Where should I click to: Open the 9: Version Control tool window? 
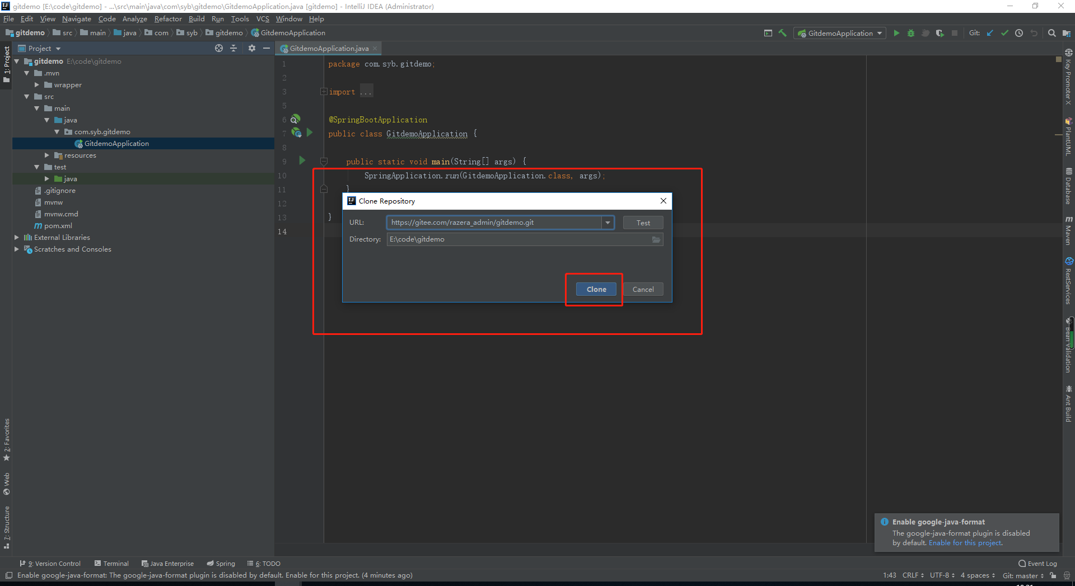tap(50, 564)
